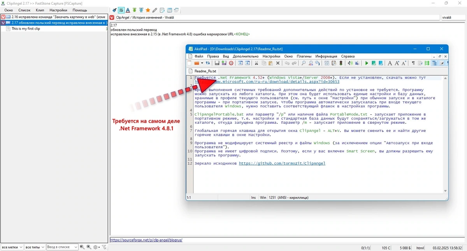The image size is (467, 251).
Task: Click the previous tab arrow icon in AkelPad
Action: point(241,63)
